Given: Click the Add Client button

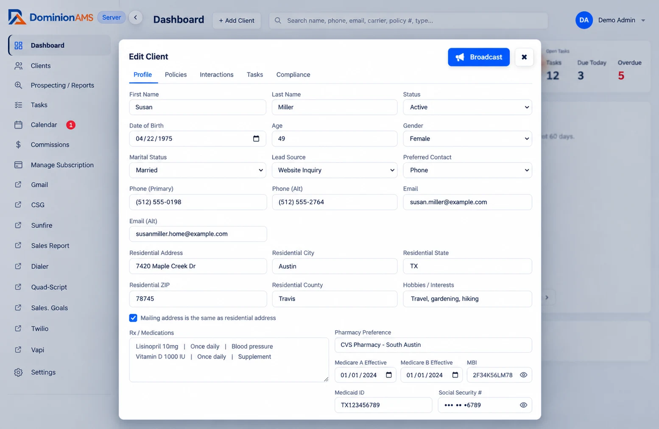Looking at the screenshot, I should pyautogui.click(x=237, y=20).
